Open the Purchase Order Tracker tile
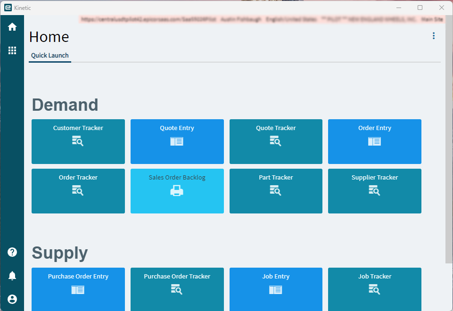453x311 pixels. pos(177,289)
